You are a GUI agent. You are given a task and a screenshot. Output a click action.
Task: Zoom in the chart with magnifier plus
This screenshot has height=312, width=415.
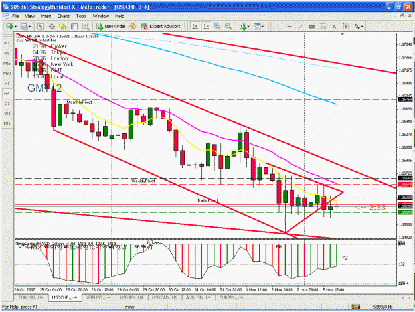(217, 26)
